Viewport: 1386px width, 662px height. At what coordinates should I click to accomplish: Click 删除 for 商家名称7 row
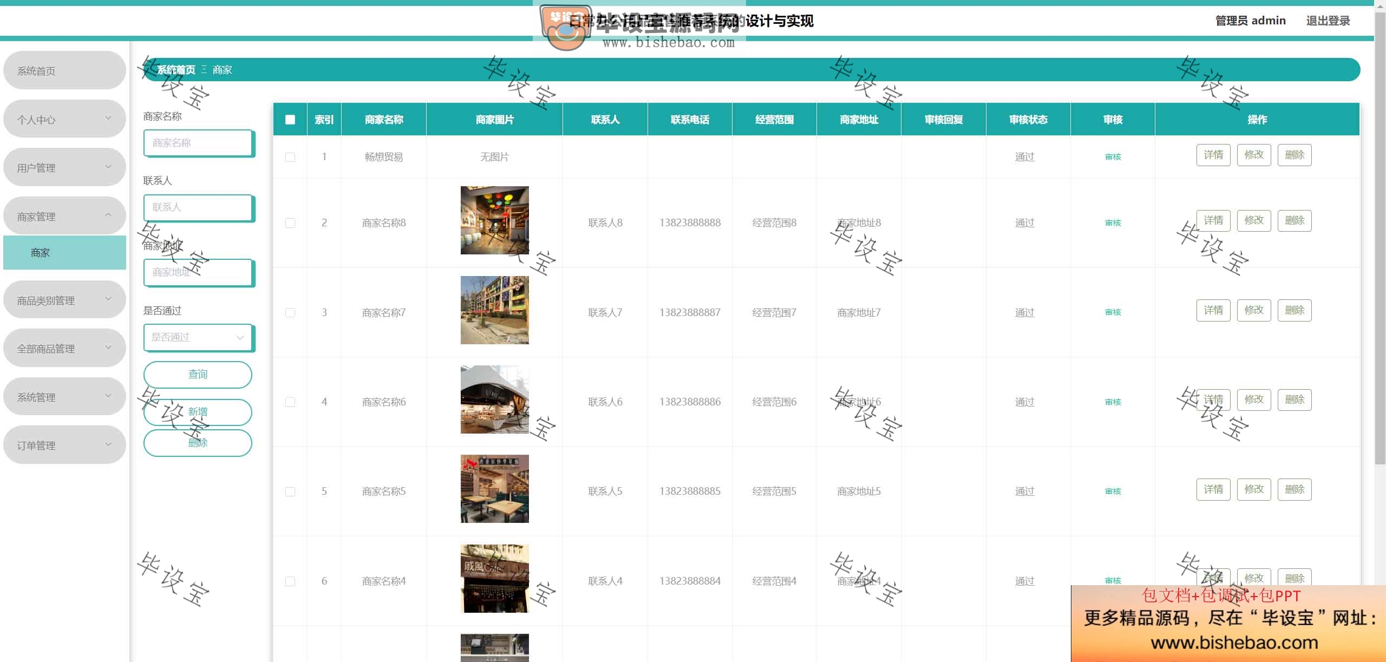[x=1295, y=310]
